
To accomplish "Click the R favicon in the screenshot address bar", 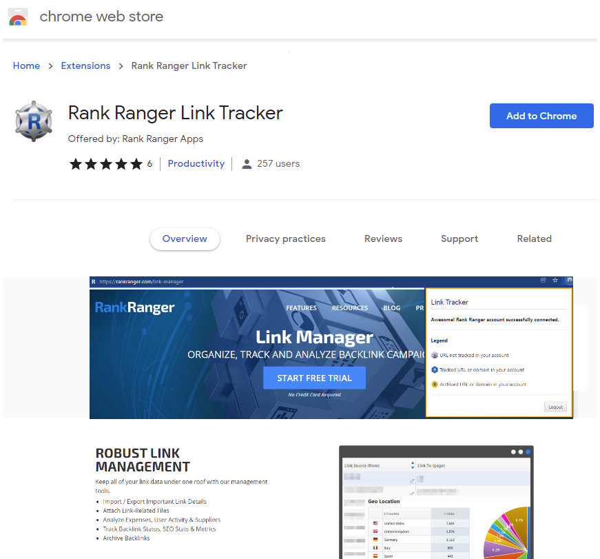I will (94, 281).
